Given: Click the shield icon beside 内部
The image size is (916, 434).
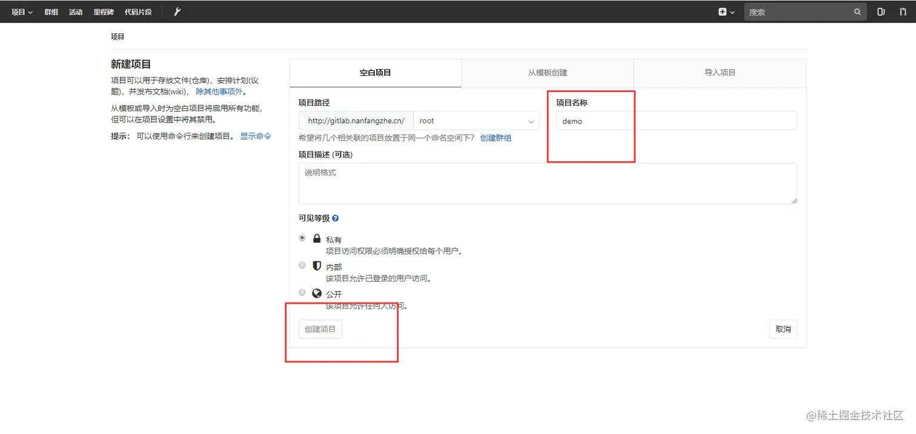Looking at the screenshot, I should pyautogui.click(x=316, y=265).
